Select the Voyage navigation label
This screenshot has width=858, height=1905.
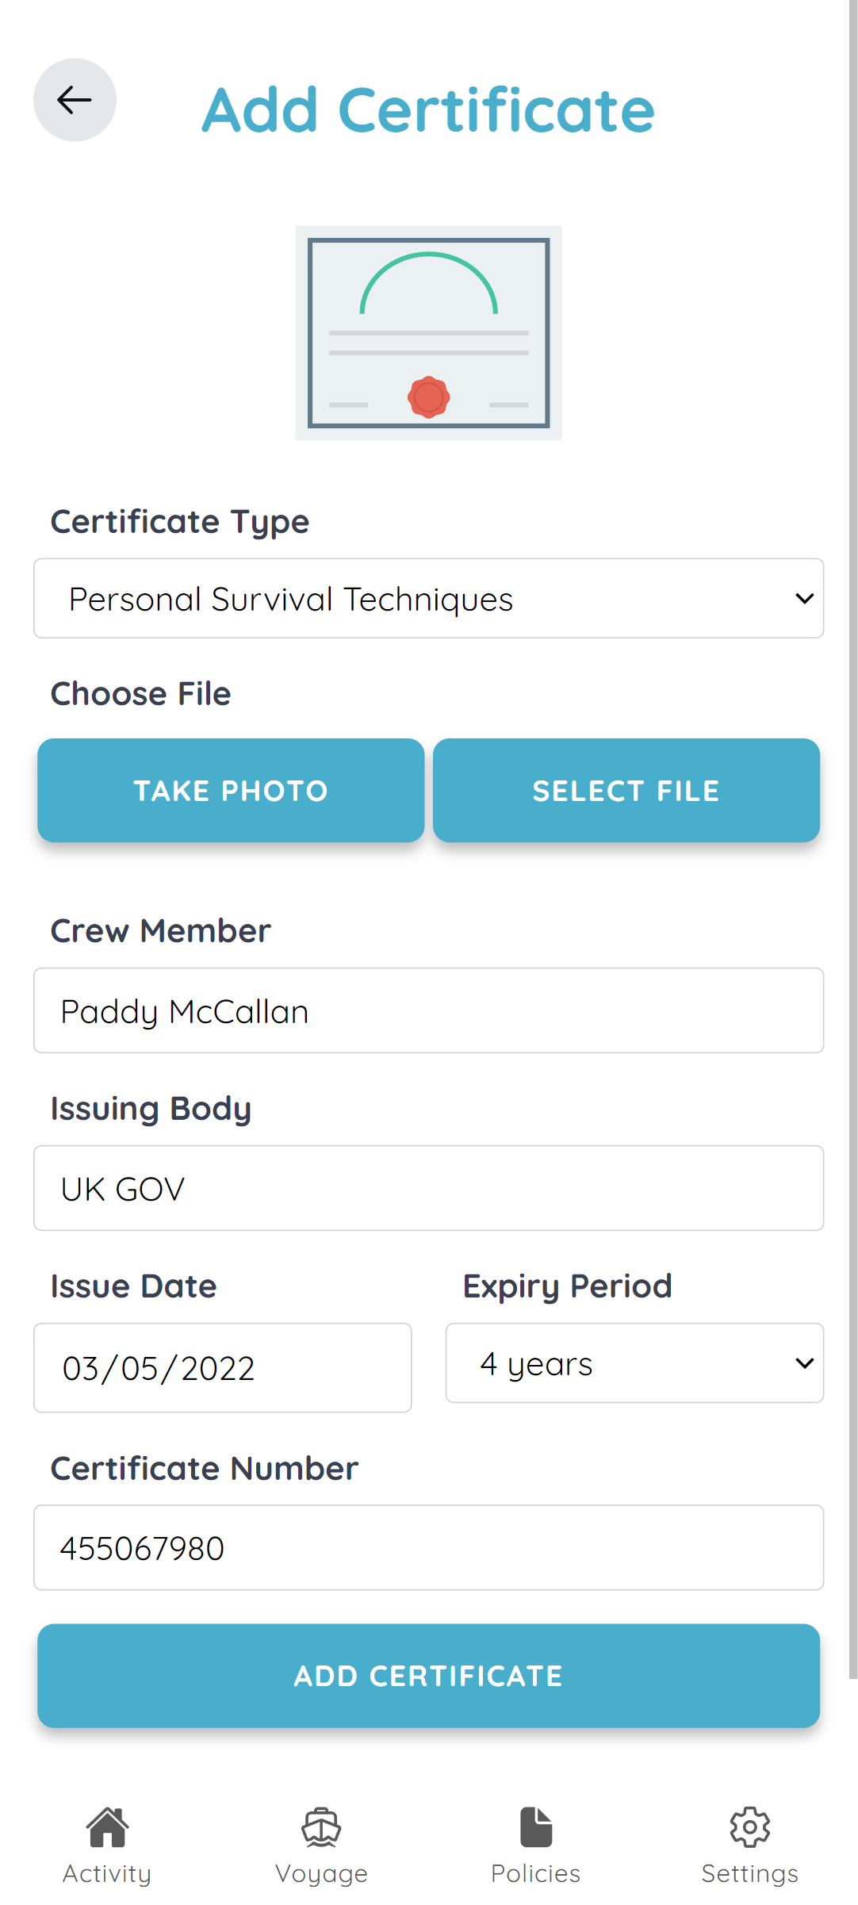321,1872
